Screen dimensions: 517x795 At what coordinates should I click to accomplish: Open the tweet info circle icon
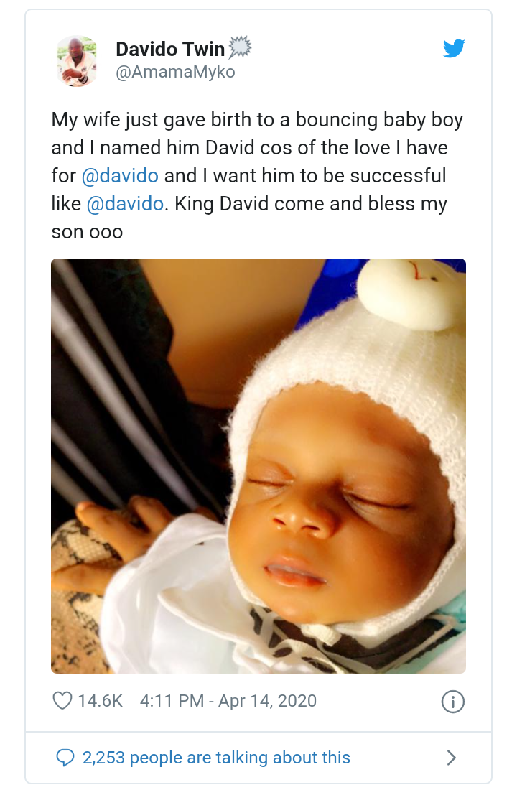[452, 702]
